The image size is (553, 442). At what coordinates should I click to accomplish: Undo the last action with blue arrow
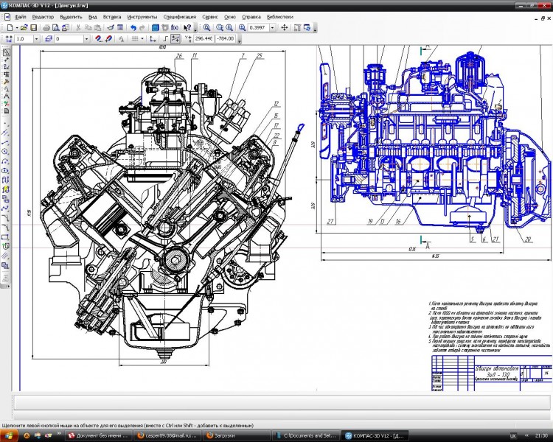click(133, 27)
